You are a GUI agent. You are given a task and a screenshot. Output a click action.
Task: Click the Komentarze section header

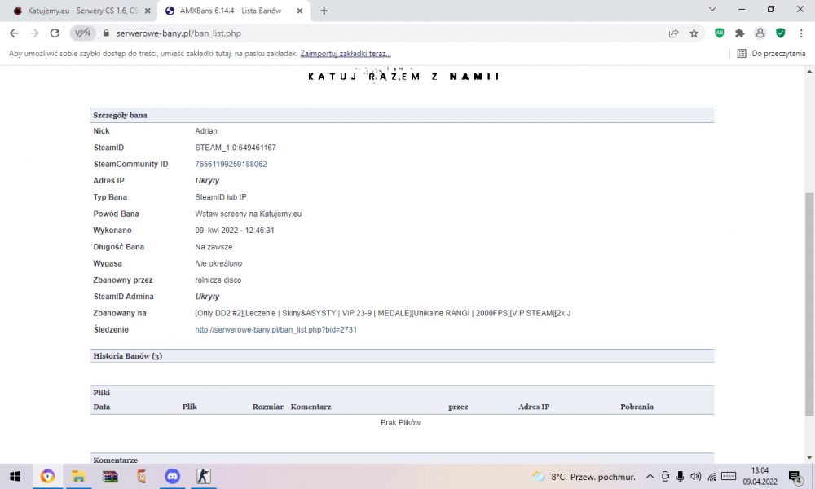(x=403, y=460)
